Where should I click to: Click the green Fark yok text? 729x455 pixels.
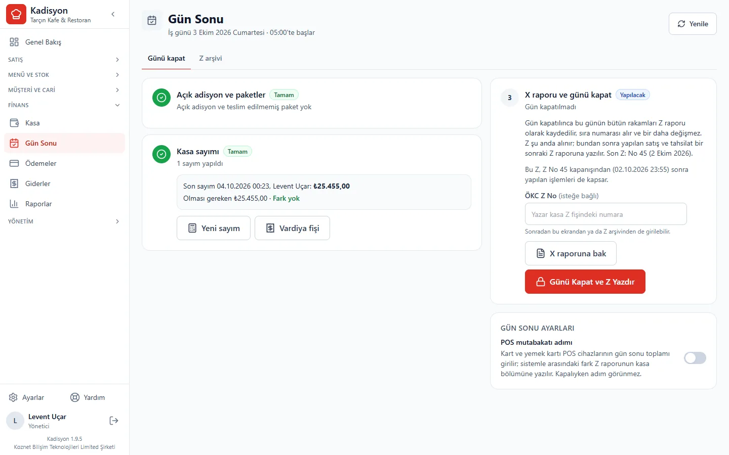click(286, 198)
